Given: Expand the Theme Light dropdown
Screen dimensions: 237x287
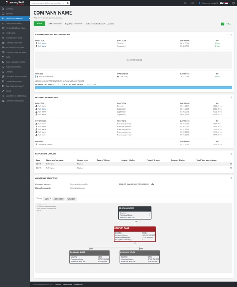Looking at the screenshot, I should pyautogui.click(x=47, y=199).
